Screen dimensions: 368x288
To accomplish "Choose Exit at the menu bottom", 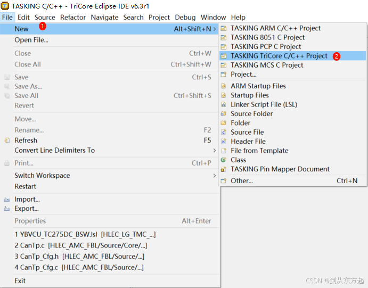I will click(110, 281).
